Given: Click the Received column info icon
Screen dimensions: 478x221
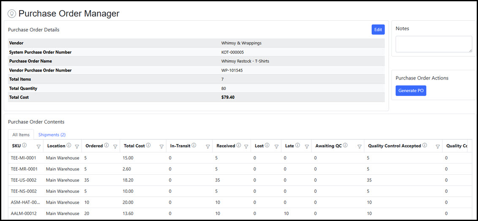Looking at the screenshot, I should click(x=238, y=146).
